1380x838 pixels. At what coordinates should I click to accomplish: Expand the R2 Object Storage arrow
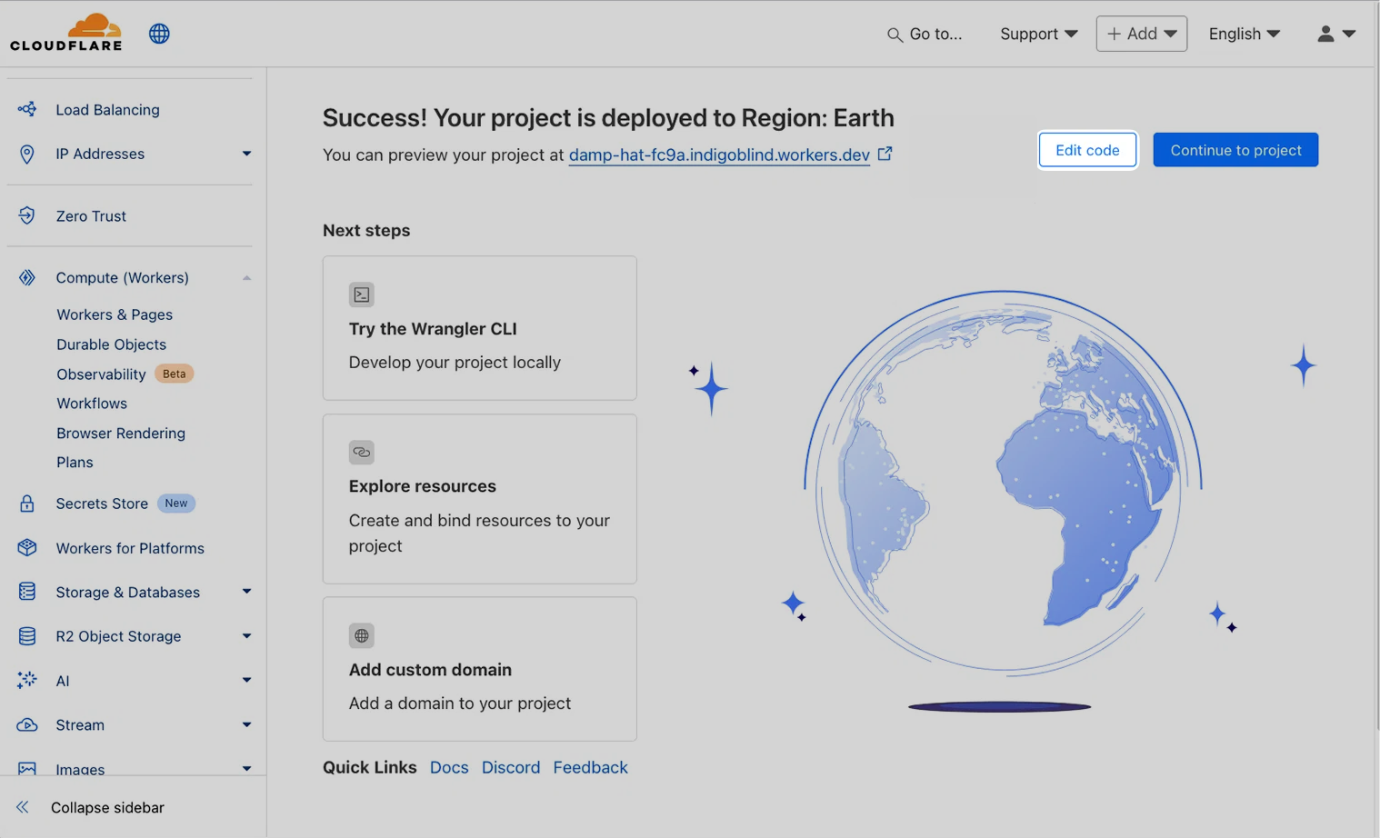(x=246, y=636)
